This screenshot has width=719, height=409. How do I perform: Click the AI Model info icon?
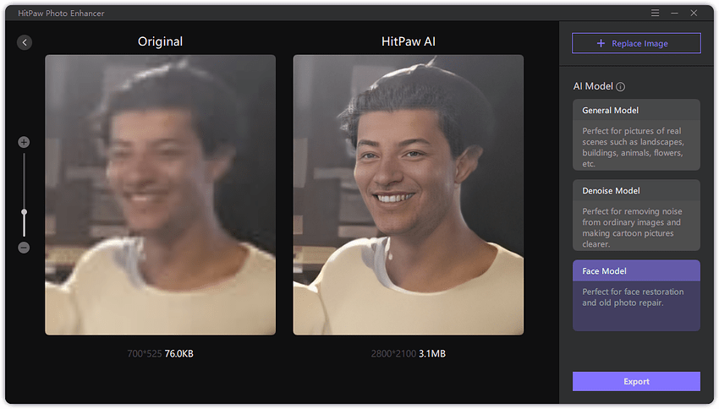[620, 87]
